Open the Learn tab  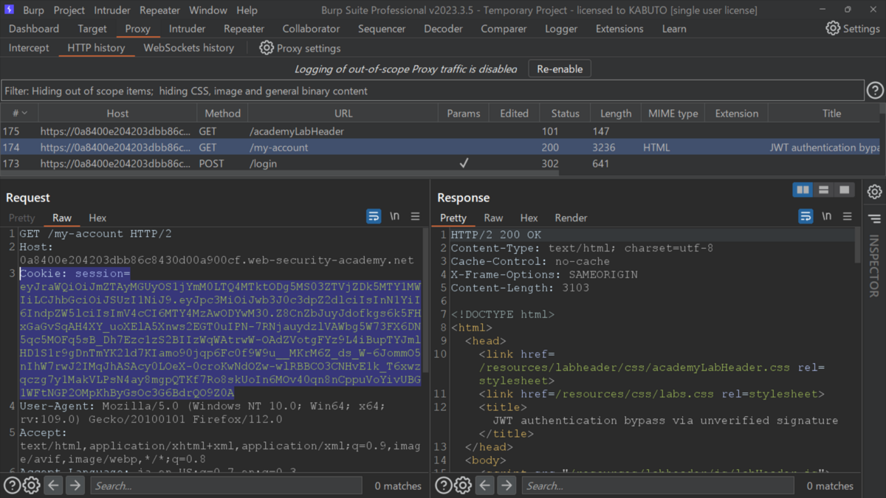coord(674,29)
